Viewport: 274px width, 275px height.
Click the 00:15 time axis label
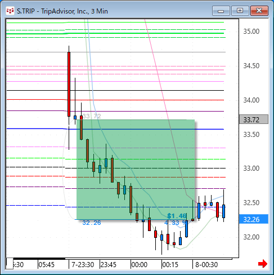pos(170,265)
